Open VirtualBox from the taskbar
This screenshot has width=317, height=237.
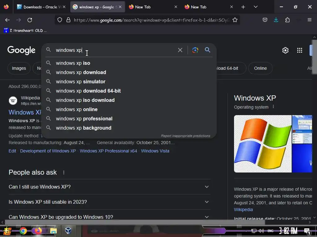pyautogui.click(x=68, y=231)
